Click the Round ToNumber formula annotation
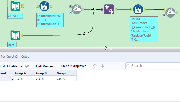The image size is (180, 102). 144,29
